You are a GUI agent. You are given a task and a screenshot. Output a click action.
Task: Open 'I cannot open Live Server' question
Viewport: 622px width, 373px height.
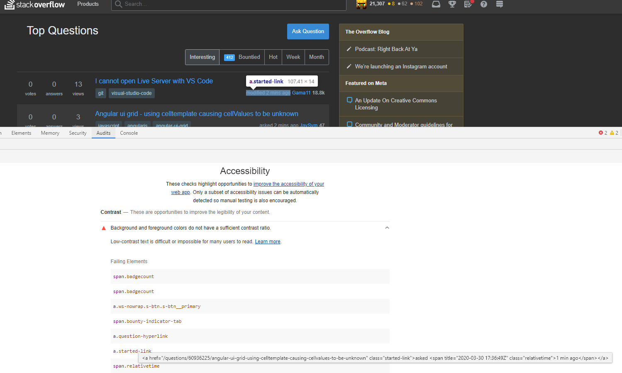(x=154, y=81)
